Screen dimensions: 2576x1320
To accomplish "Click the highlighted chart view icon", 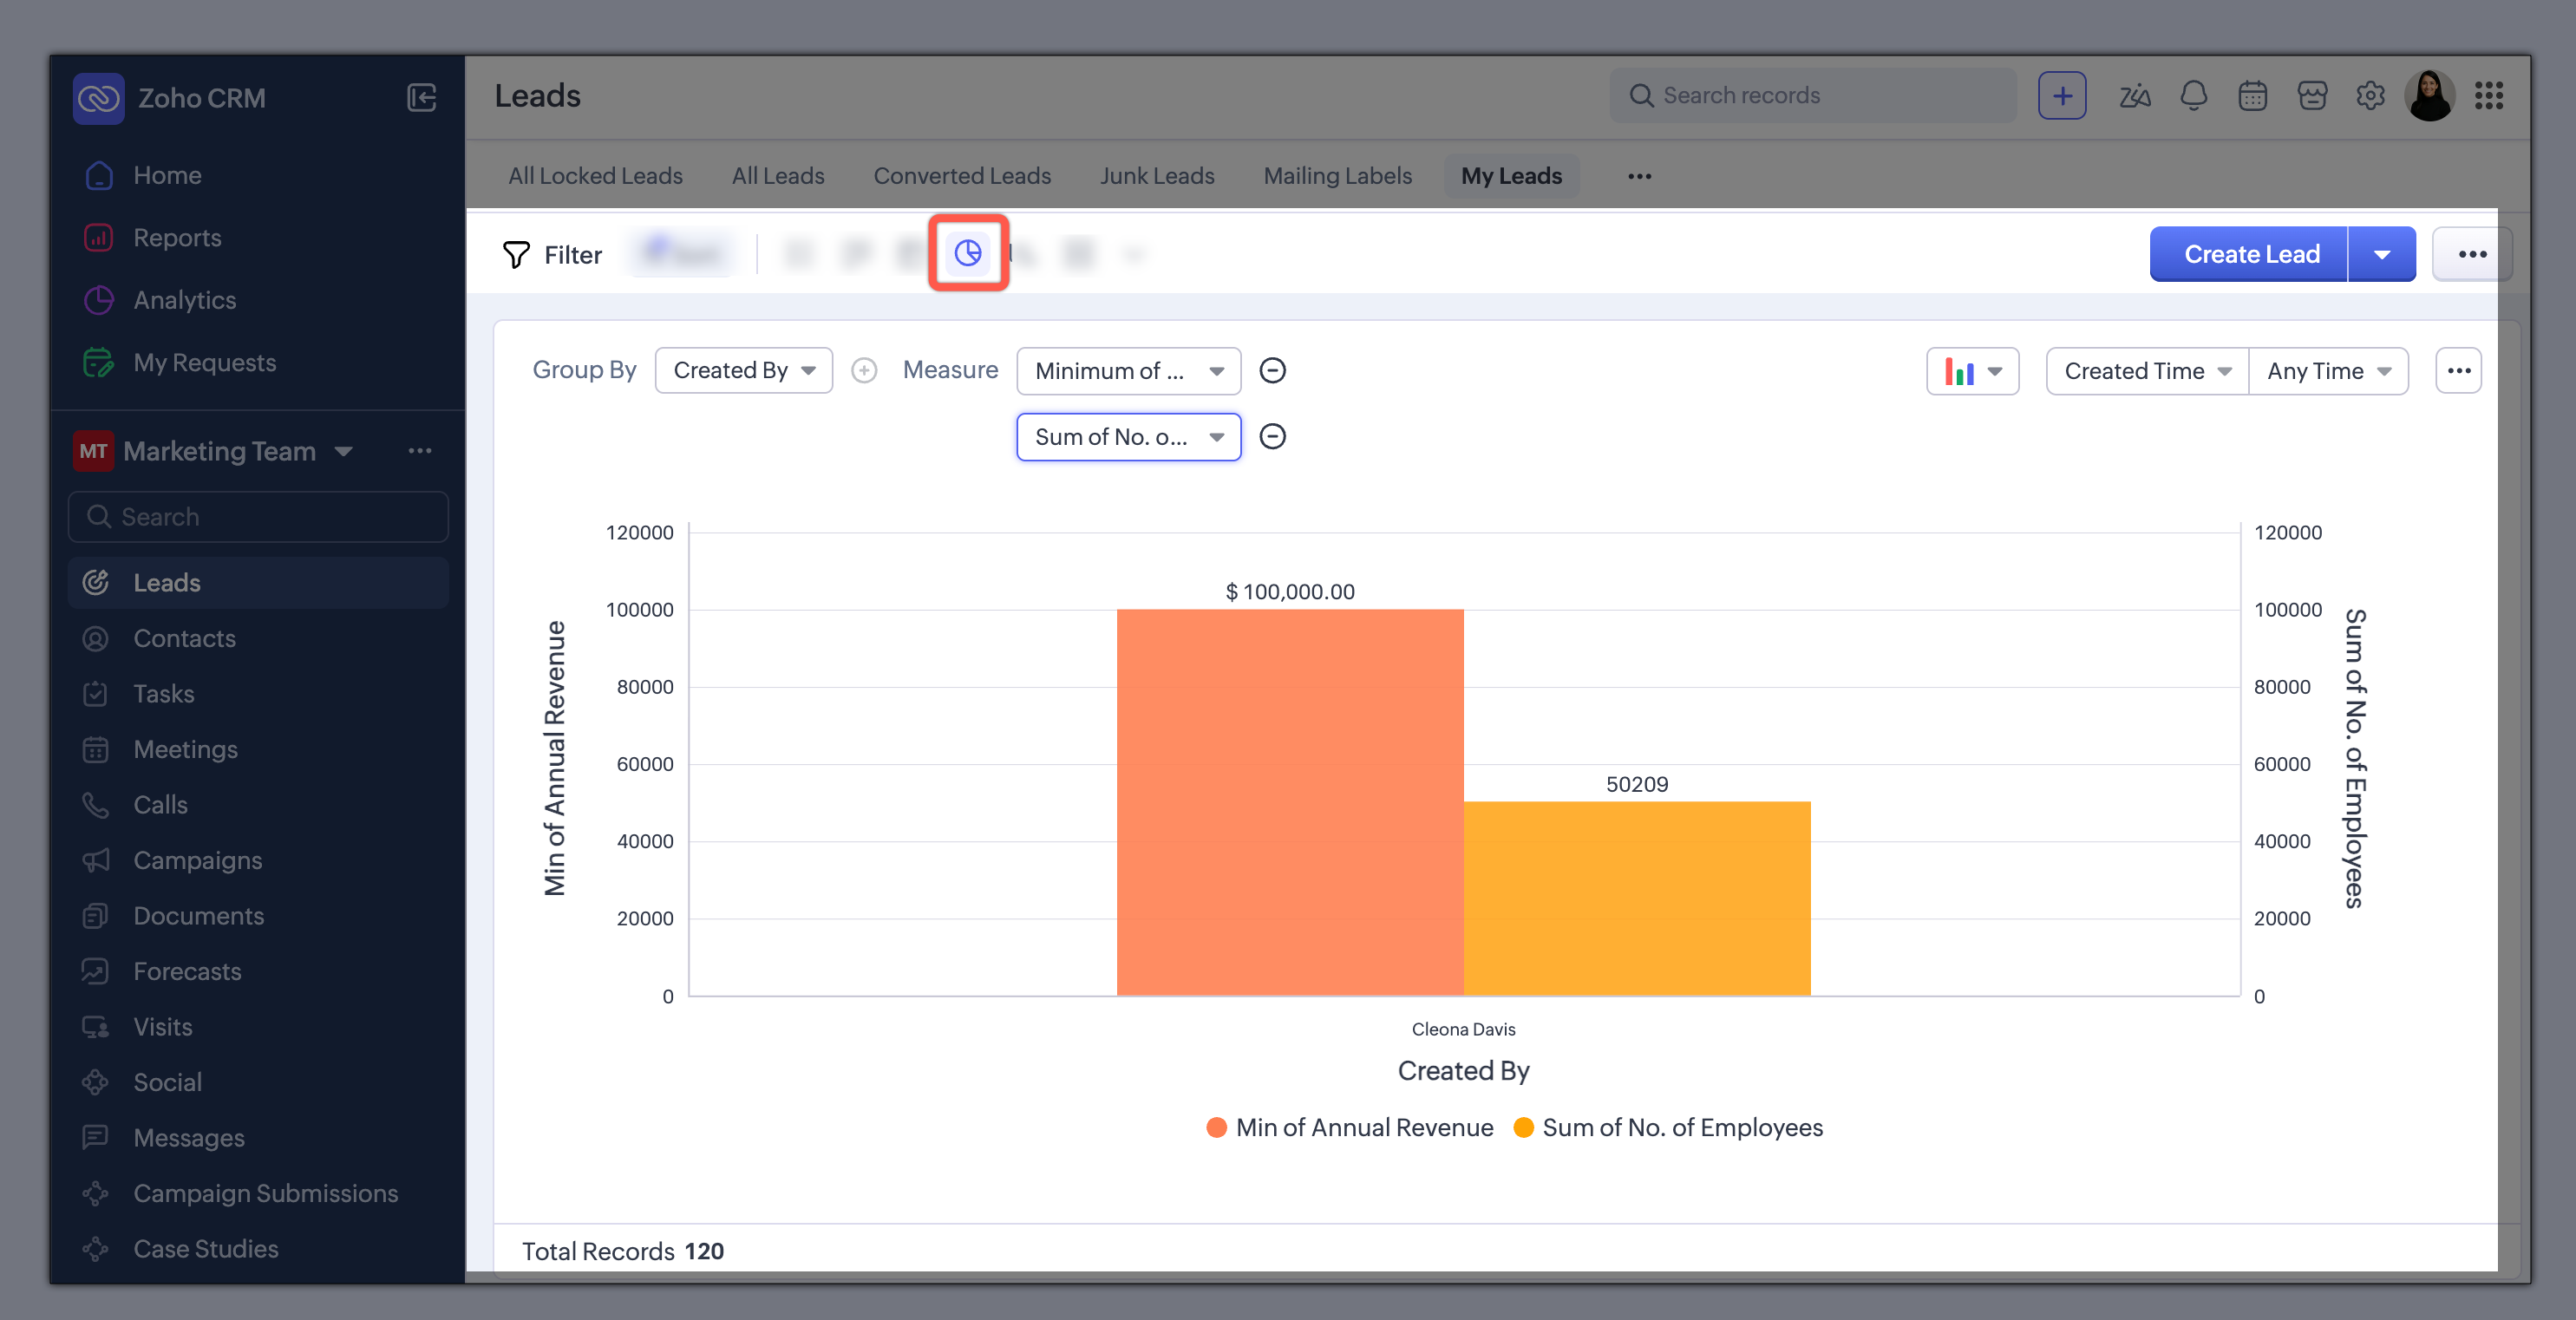I will point(967,253).
